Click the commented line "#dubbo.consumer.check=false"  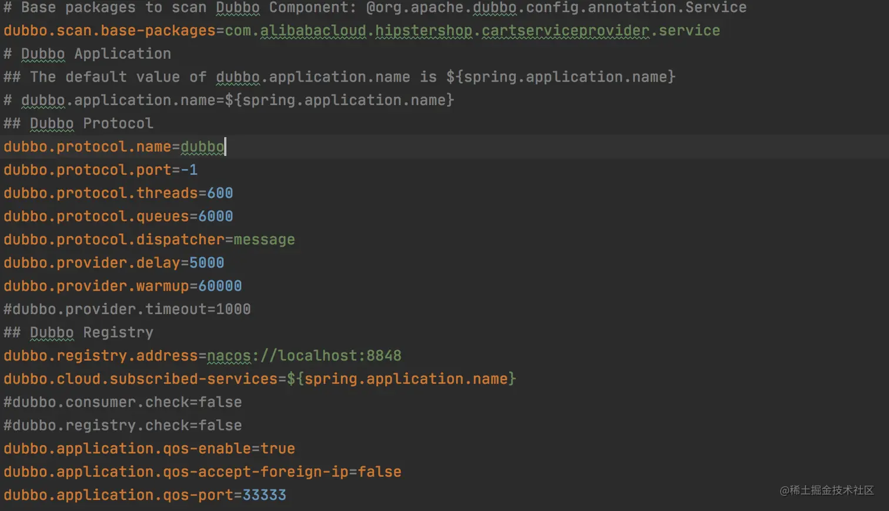[123, 402]
